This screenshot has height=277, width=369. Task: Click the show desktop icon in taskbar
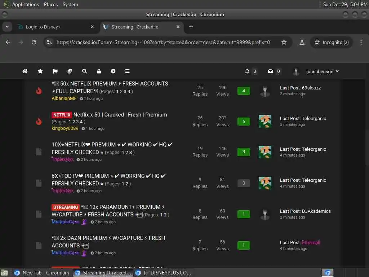point(4,273)
